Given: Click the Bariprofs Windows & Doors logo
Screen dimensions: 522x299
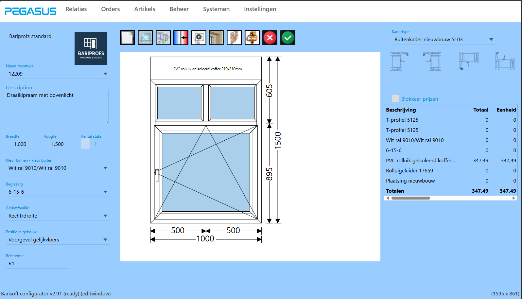Looking at the screenshot, I should click(91, 48).
